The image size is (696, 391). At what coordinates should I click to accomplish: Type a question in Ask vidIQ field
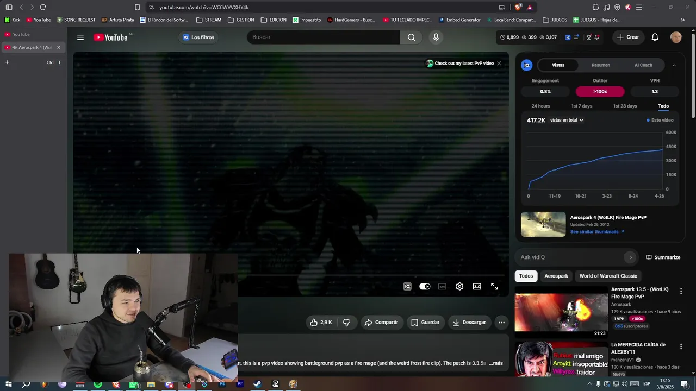571,257
